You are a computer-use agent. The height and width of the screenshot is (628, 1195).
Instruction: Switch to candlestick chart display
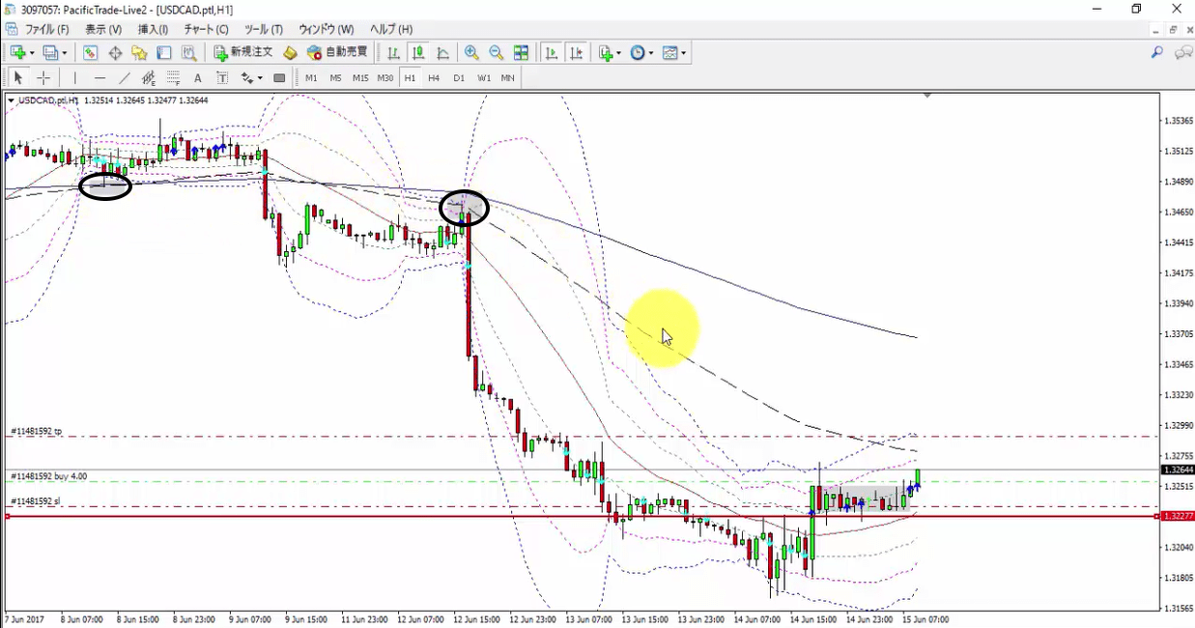(417, 53)
